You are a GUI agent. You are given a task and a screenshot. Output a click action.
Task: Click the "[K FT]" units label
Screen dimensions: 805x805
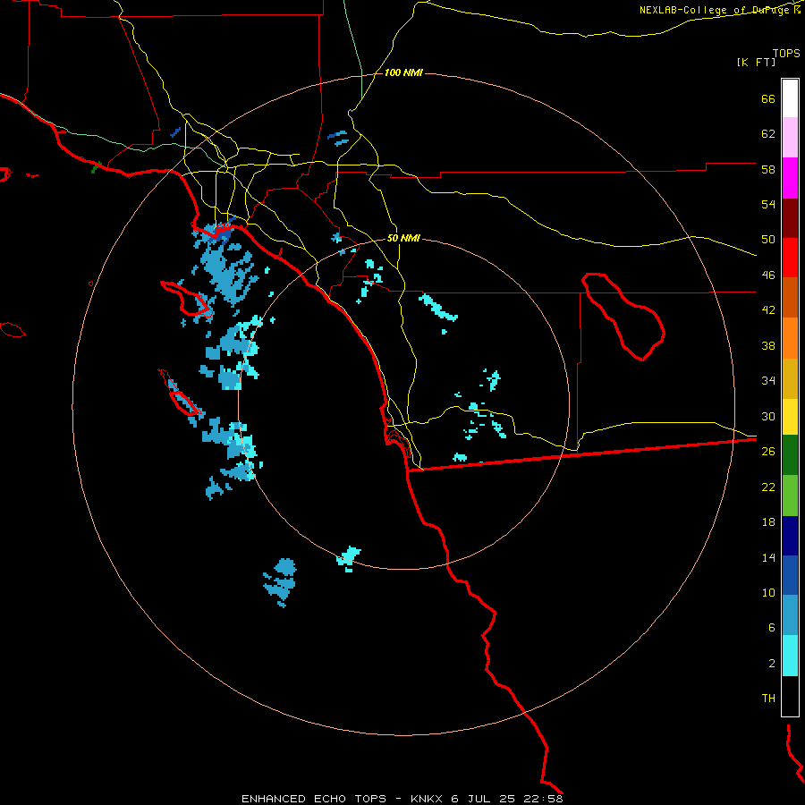pyautogui.click(x=756, y=62)
